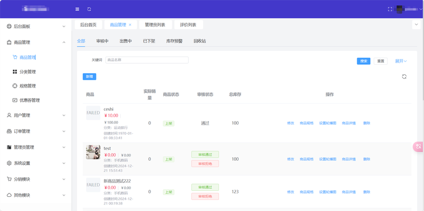Click the 商品名称 keyword input field
424x211 pixels.
pyautogui.click(x=147, y=60)
